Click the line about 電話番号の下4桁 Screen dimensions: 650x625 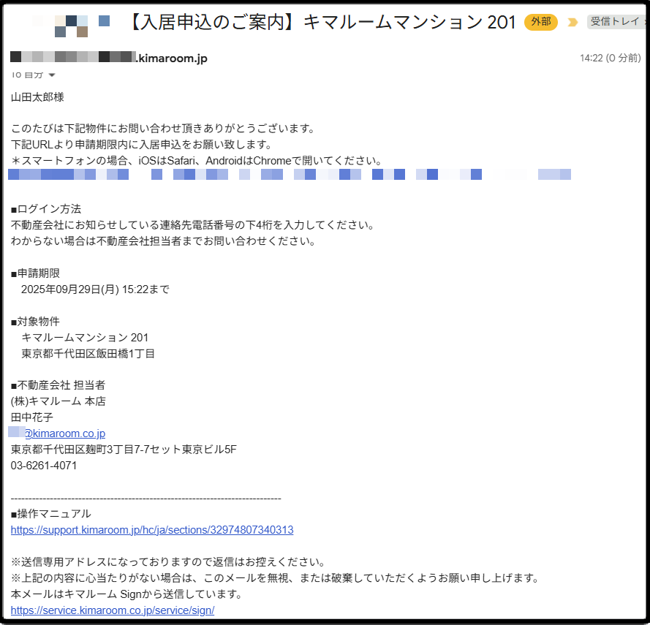coord(192,225)
